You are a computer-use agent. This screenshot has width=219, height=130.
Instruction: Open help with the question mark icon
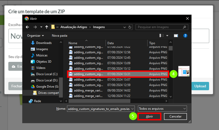(x=185, y=36)
